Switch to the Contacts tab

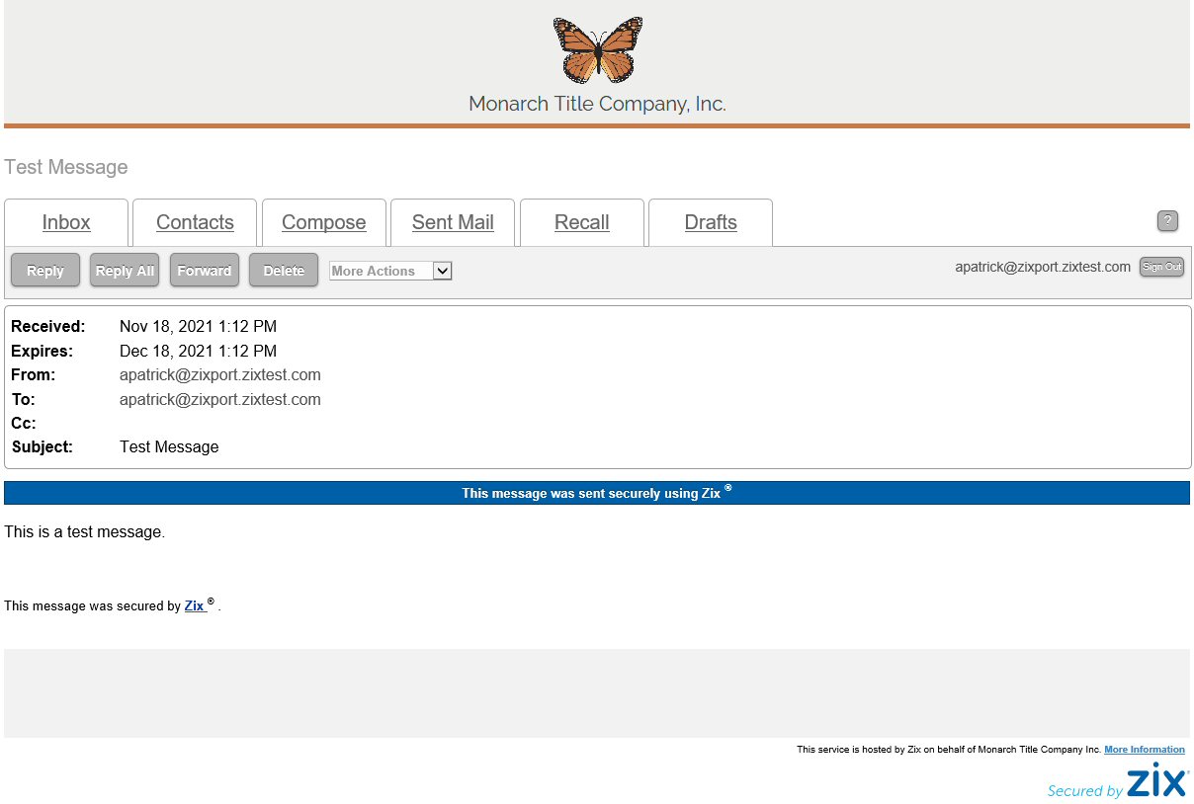(195, 222)
